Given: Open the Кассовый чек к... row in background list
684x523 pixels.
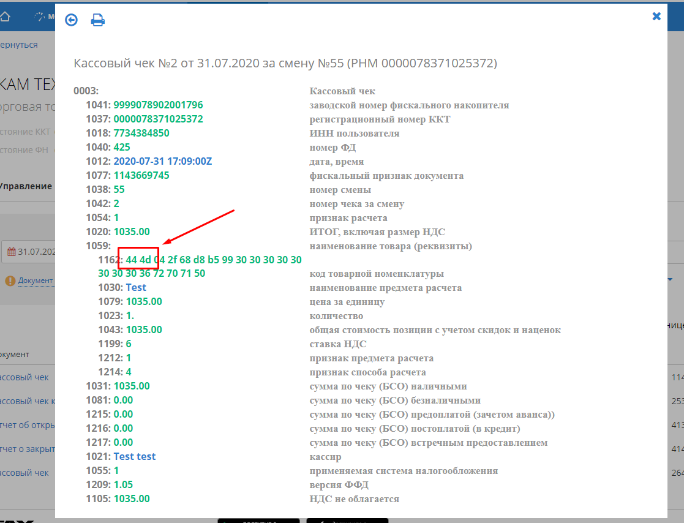Looking at the screenshot, I should click(x=28, y=401).
